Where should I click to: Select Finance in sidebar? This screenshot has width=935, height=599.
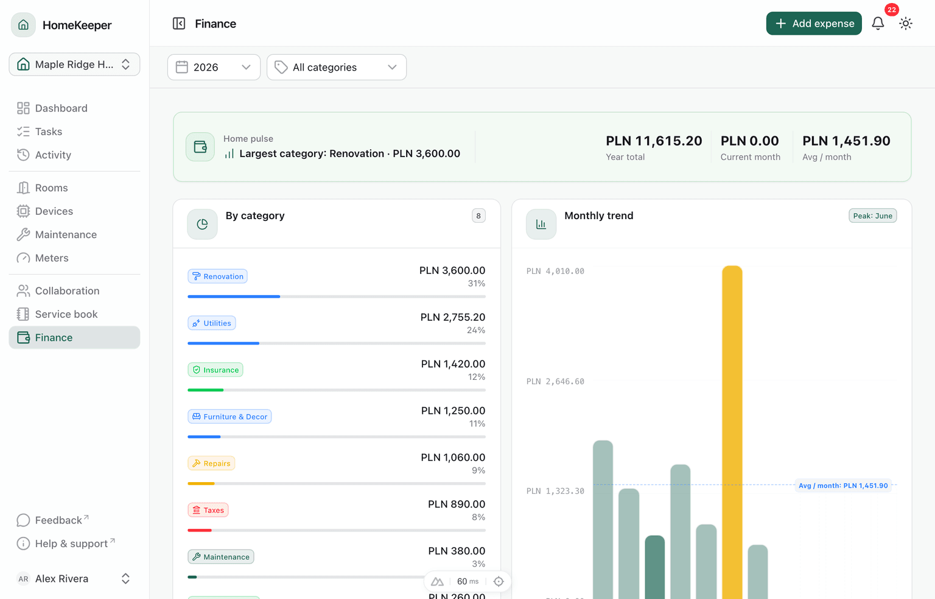point(74,338)
